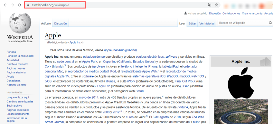Click the 'reloj inteligente' link

131,72
